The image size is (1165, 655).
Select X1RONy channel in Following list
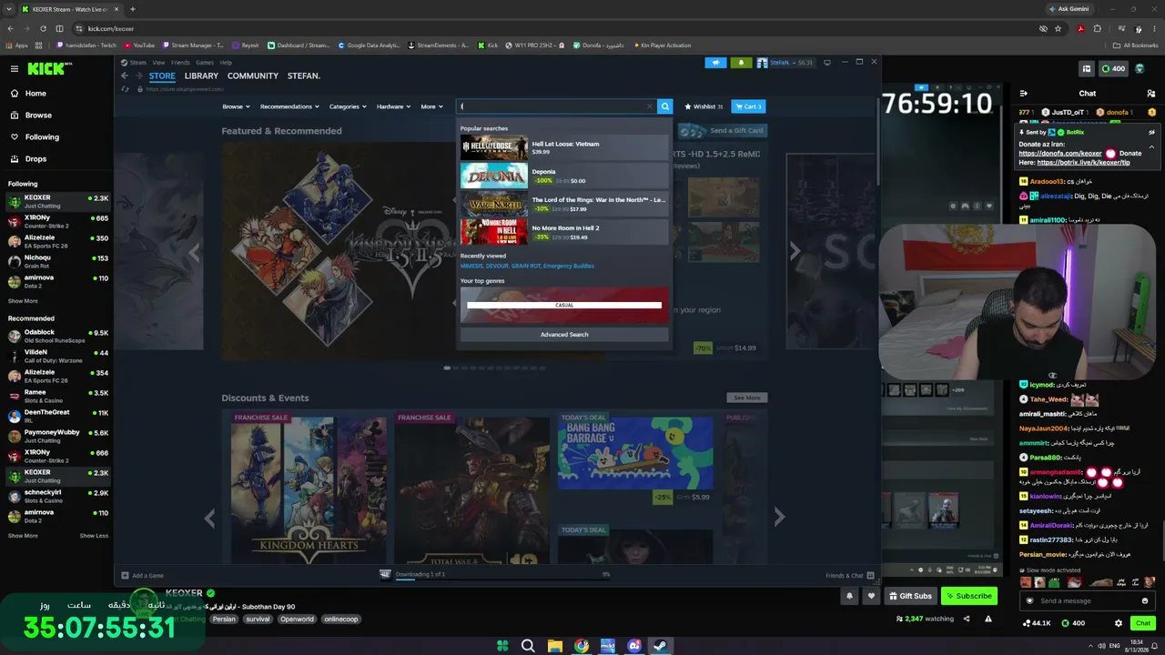56,221
